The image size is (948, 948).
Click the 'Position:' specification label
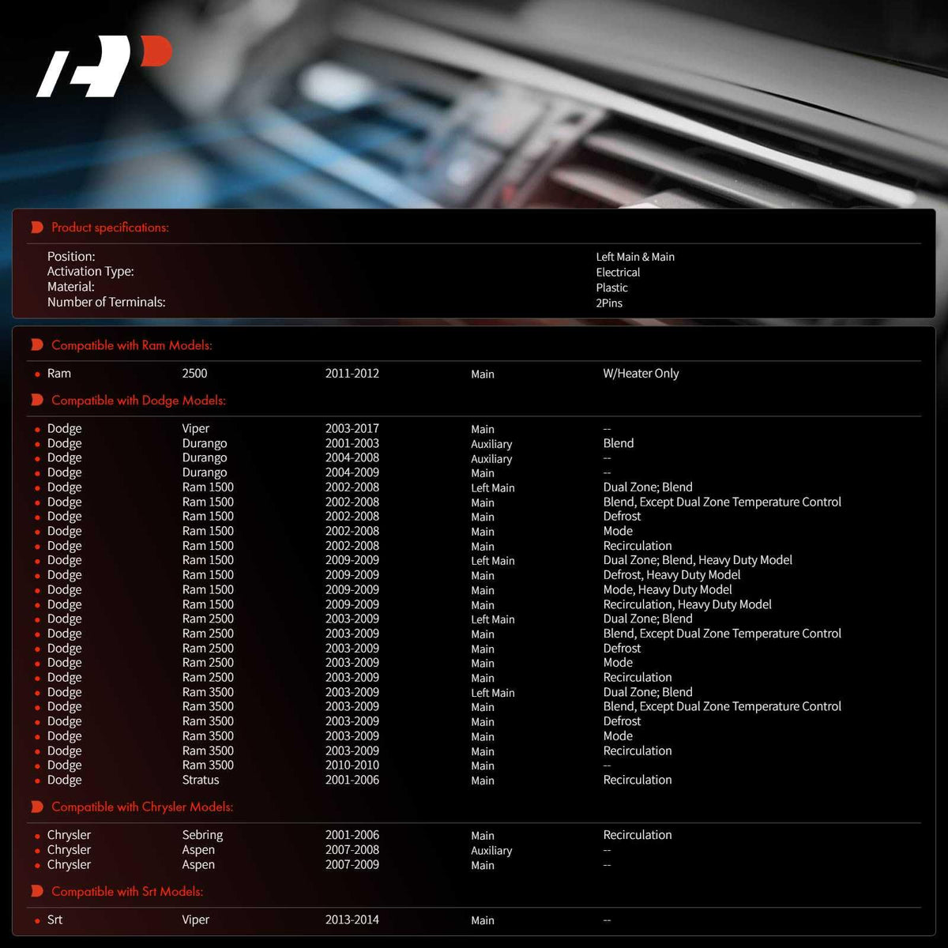point(71,257)
